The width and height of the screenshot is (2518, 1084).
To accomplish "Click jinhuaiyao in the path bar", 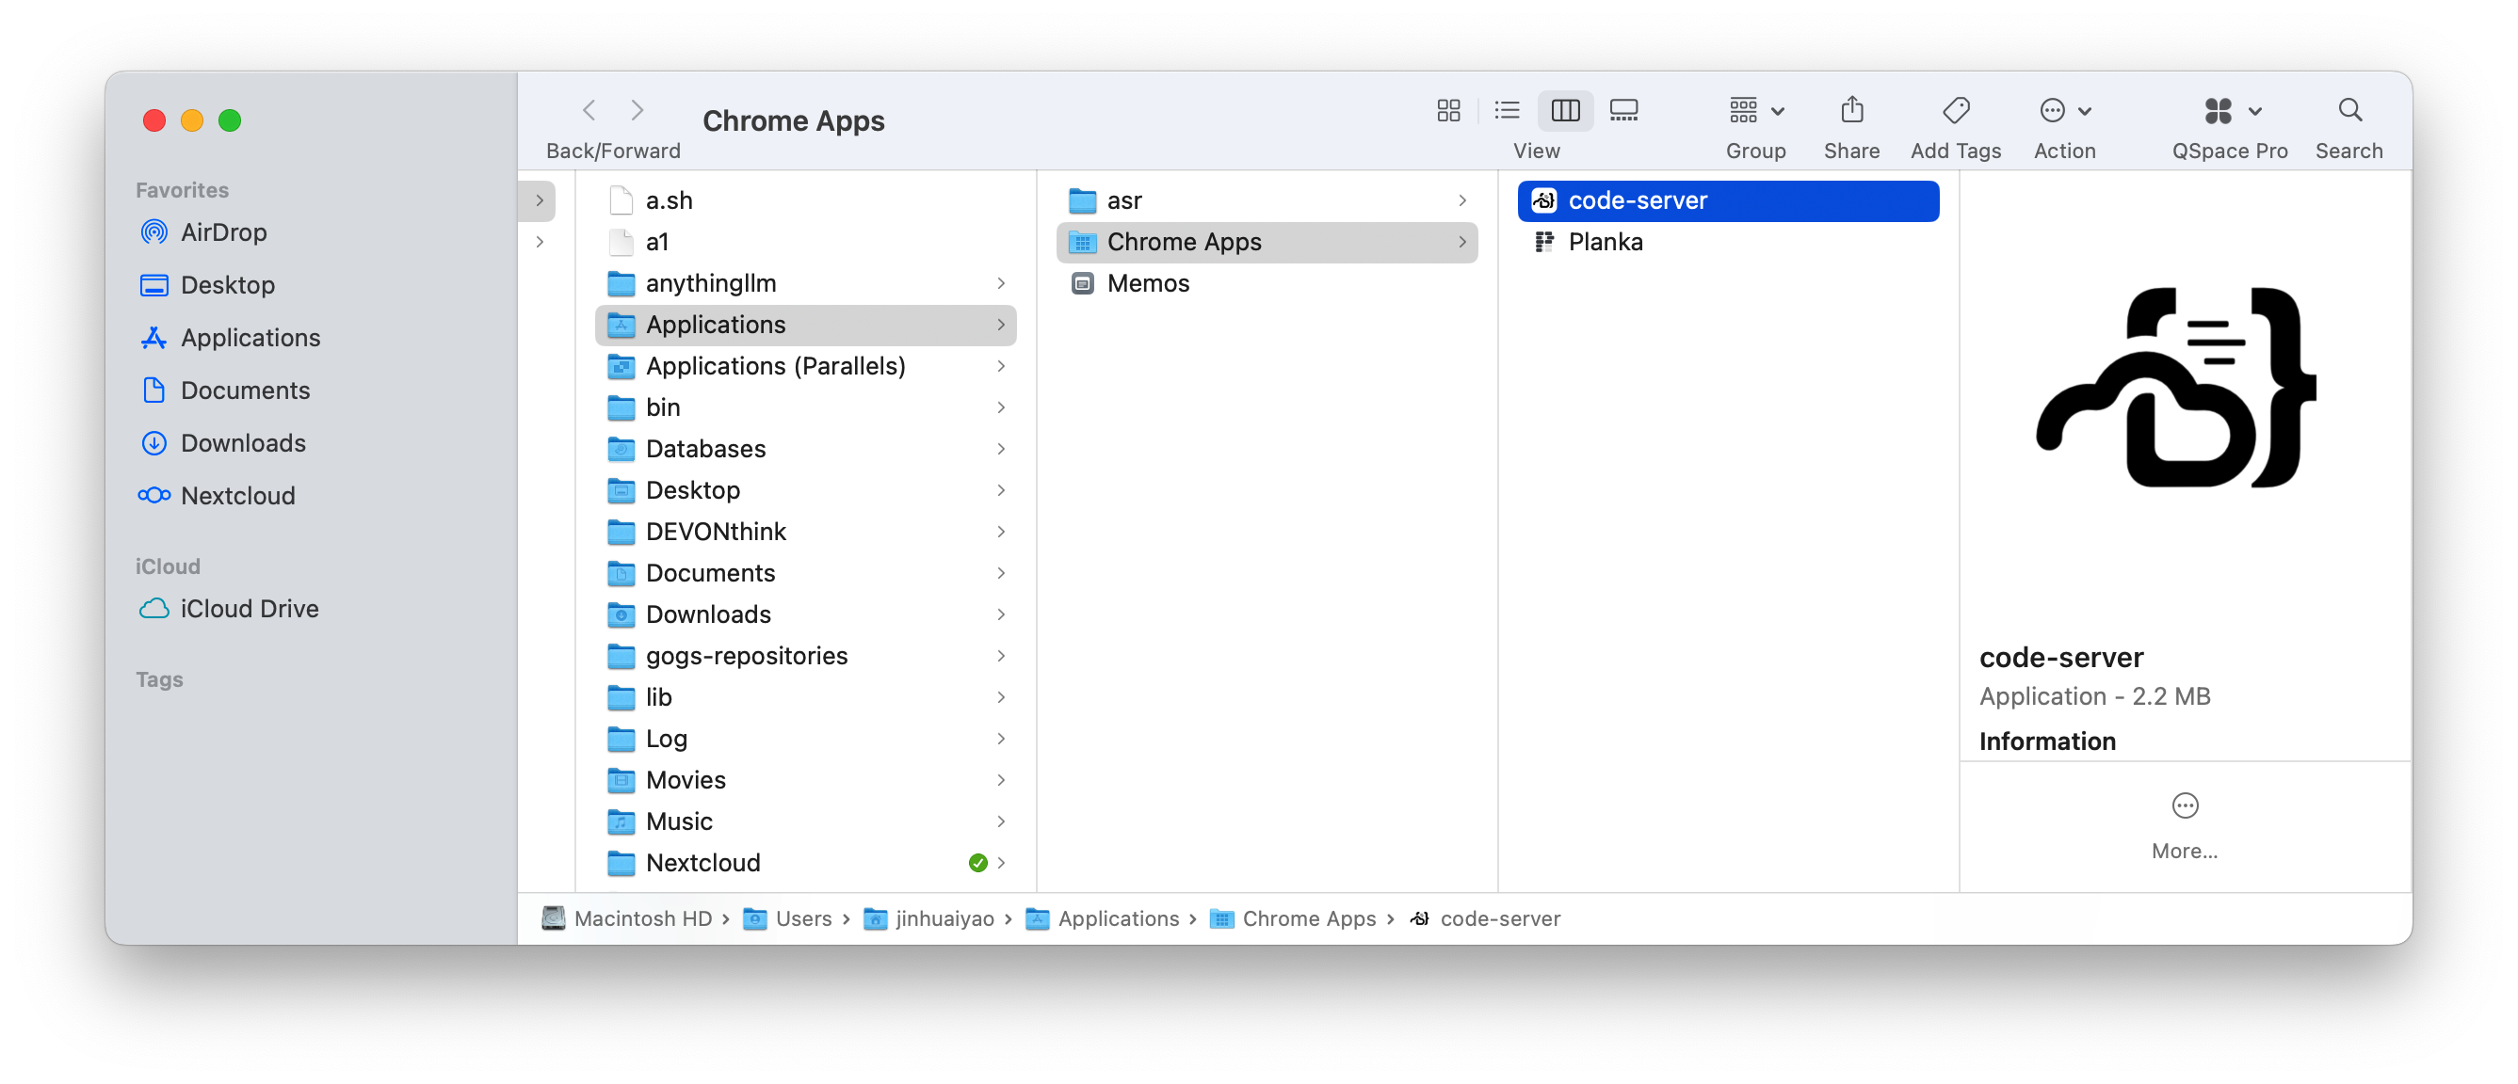I will (x=944, y=919).
